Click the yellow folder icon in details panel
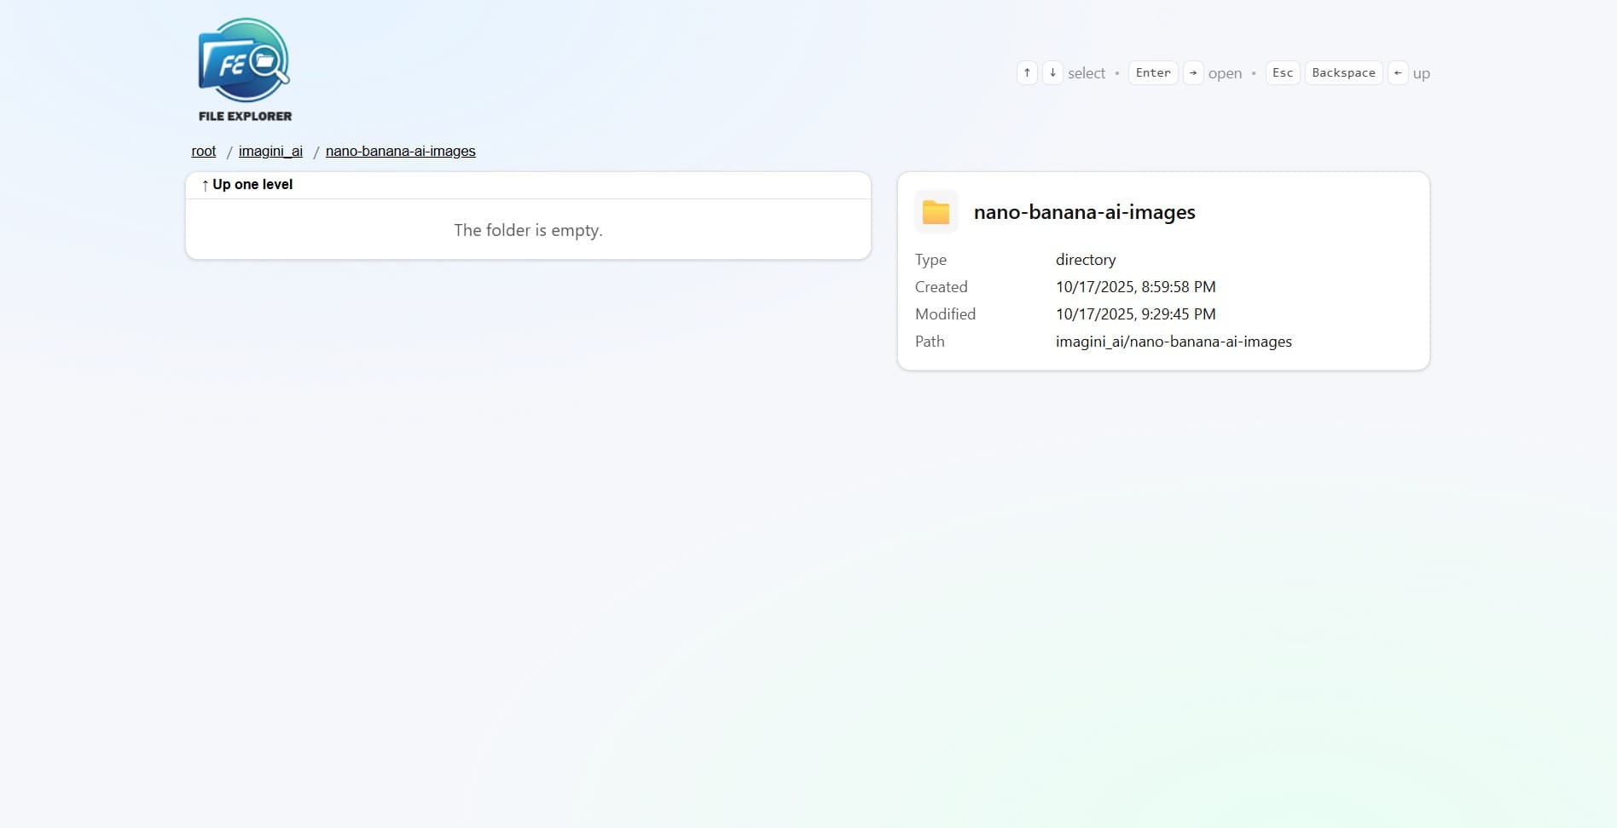1617x828 pixels. click(936, 212)
